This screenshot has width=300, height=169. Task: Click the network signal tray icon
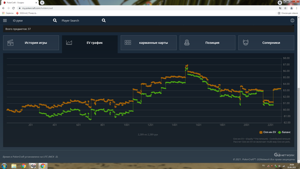(284, 166)
